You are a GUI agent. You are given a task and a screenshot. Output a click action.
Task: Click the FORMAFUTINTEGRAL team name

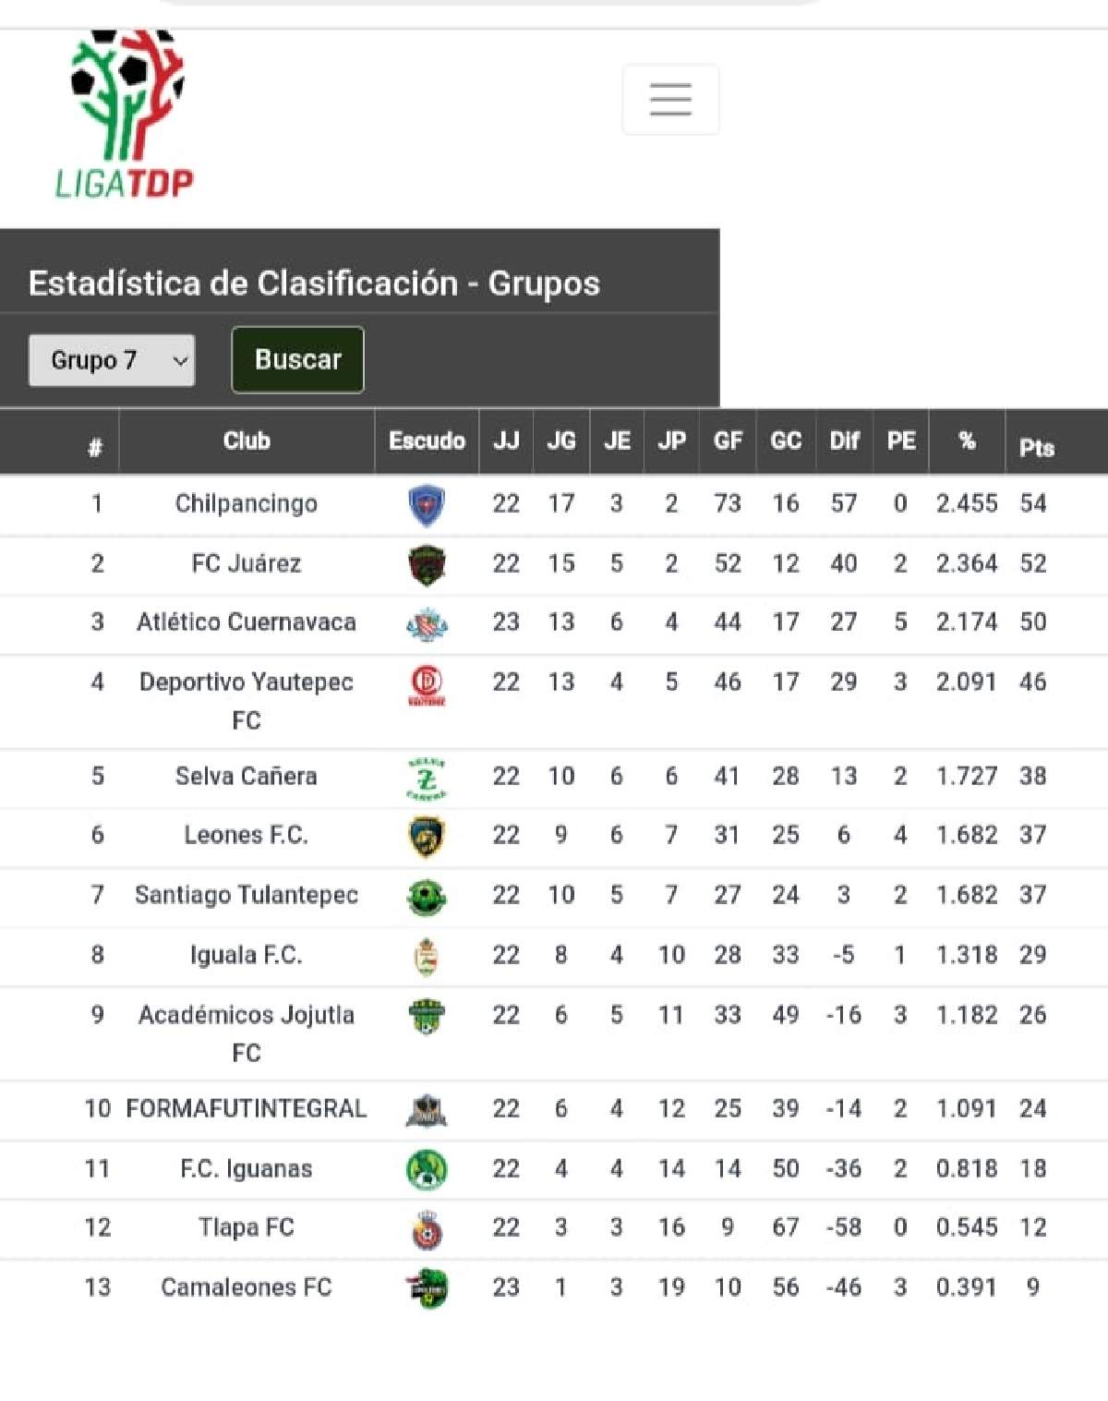click(x=247, y=1108)
